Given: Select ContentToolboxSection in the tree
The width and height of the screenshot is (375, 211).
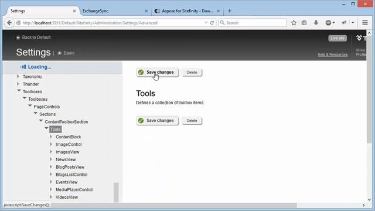Looking at the screenshot, I should click(x=66, y=122).
